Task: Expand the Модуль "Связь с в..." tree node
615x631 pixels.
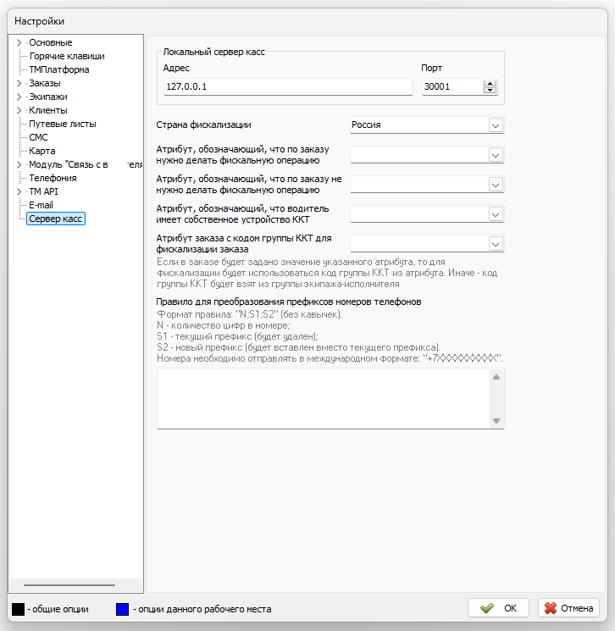Action: tap(19, 164)
